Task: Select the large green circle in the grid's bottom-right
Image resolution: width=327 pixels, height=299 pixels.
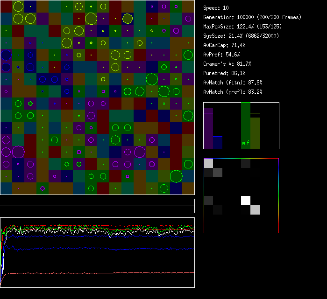Action: tap(176, 176)
